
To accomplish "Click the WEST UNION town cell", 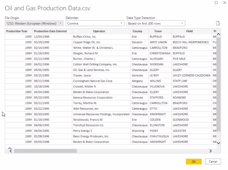I will pos(160,42).
